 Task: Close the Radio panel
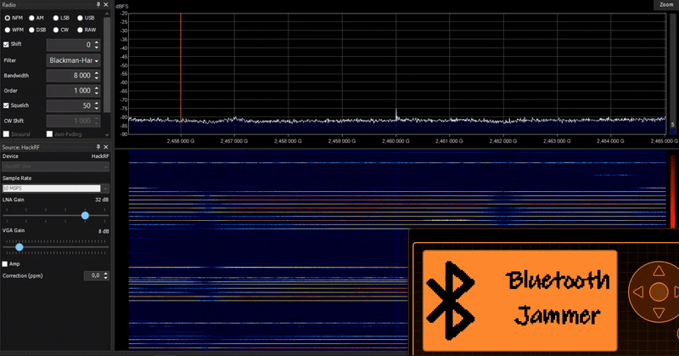coord(105,4)
